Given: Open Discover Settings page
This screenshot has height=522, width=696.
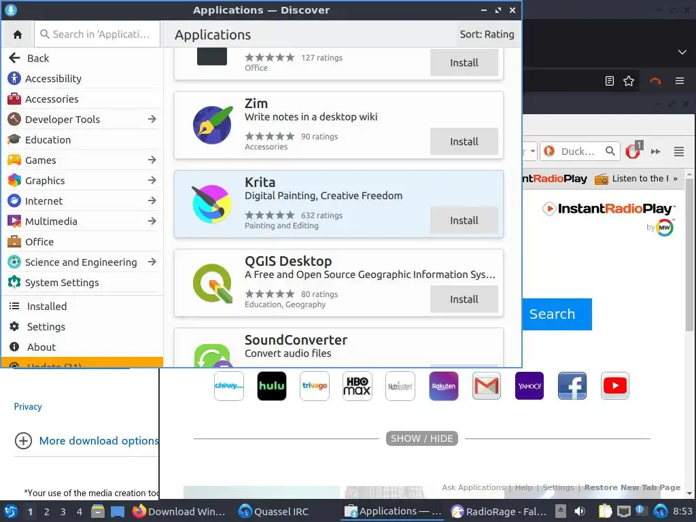Looking at the screenshot, I should [82, 327].
